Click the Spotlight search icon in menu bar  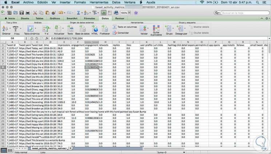[258, 3]
